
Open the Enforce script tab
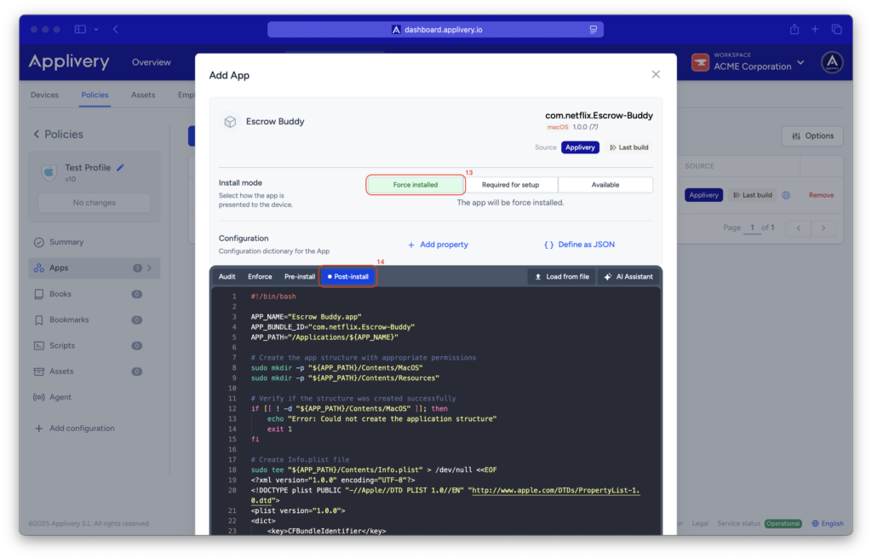(260, 277)
